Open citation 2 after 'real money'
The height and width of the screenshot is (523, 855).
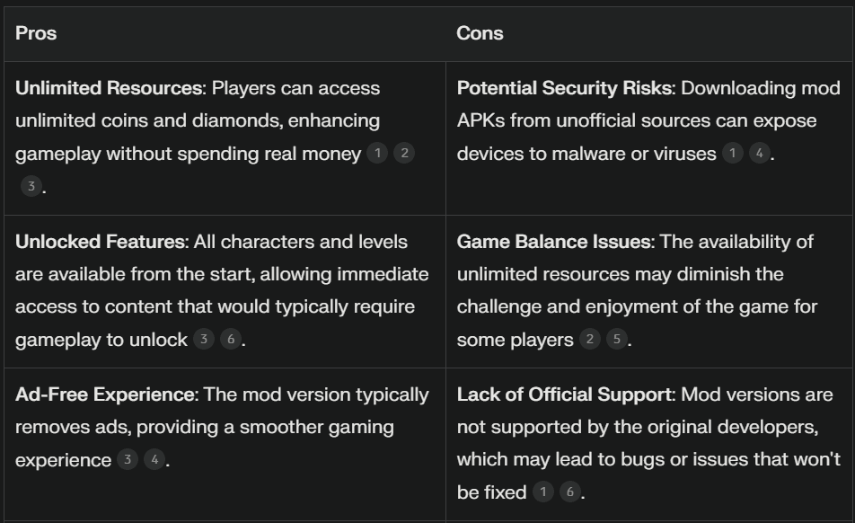(404, 154)
